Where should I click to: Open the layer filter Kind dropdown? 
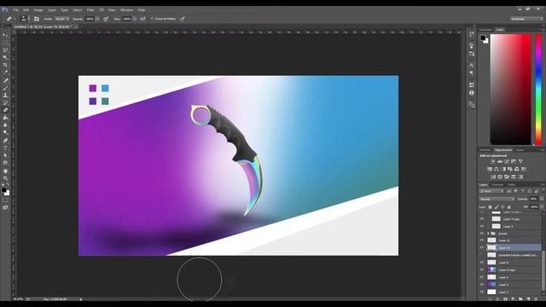491,191
